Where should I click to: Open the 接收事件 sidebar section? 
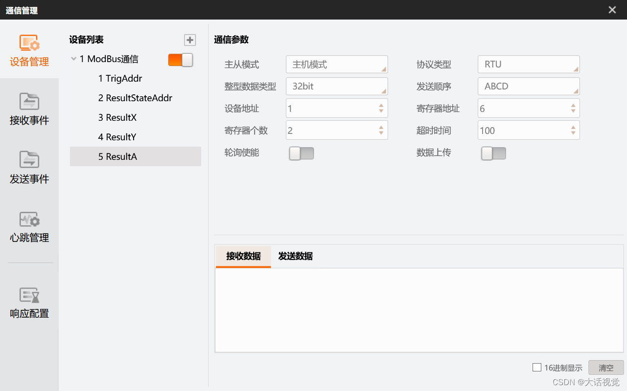coord(29,109)
